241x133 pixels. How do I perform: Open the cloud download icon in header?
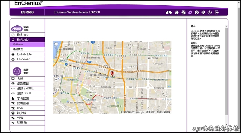168,13
